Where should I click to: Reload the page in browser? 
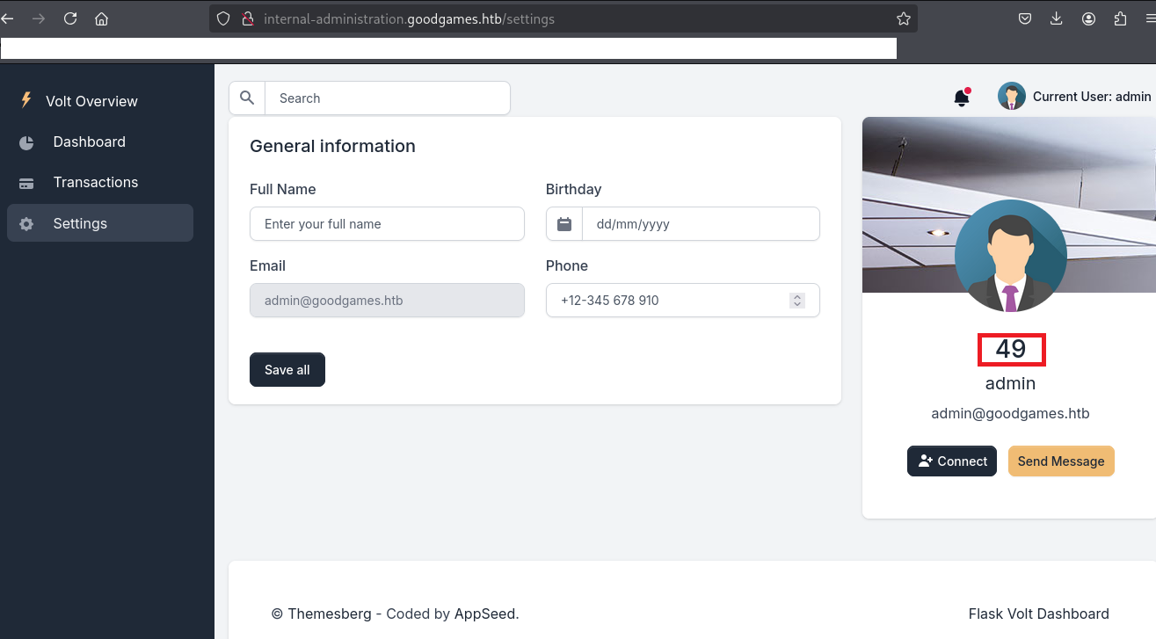[70, 18]
